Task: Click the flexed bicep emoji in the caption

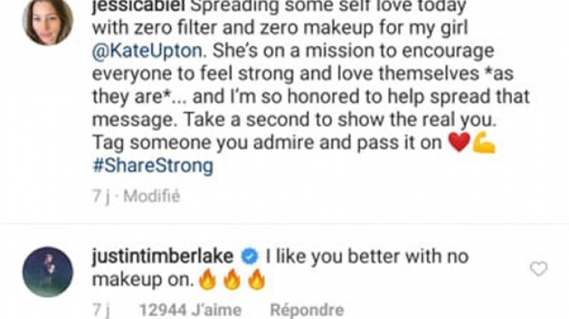Action: (483, 142)
